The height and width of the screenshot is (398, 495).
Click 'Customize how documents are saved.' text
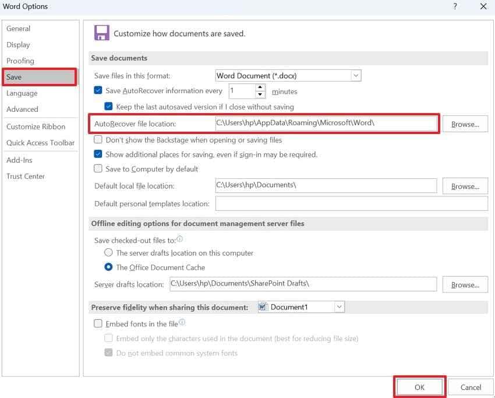(179, 33)
